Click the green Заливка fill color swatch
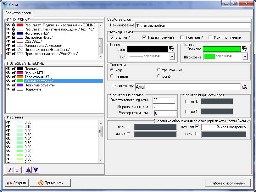256x192 pixels. click(x=221, y=49)
